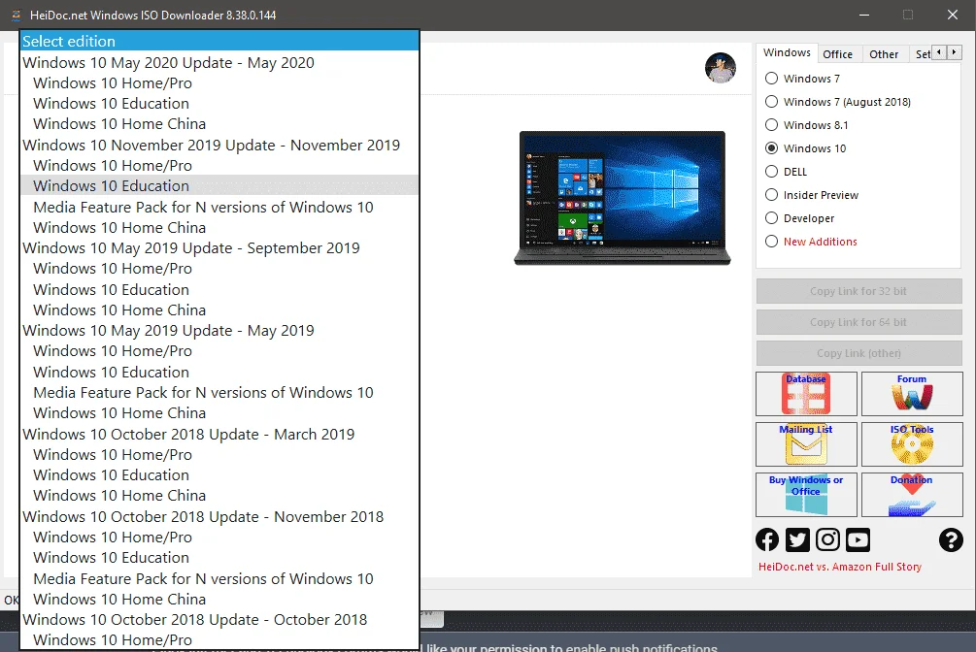This screenshot has height=652, width=976.
Task: Pick Media Feature Pack under November 2018
Action: tap(219, 578)
